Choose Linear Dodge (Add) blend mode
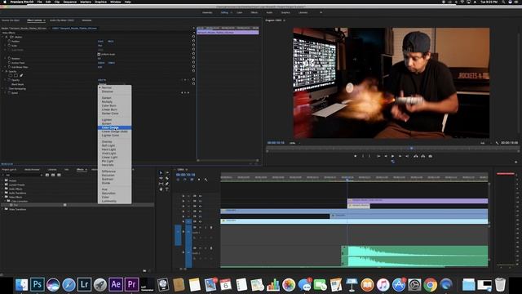The height and width of the screenshot is (294, 522). coord(114,131)
